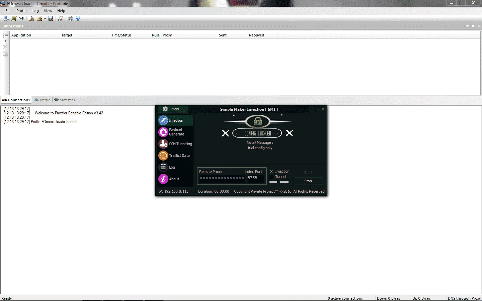This screenshot has width=482, height=301.
Task: Create new profile via toolbar icon
Action: [x=31, y=19]
